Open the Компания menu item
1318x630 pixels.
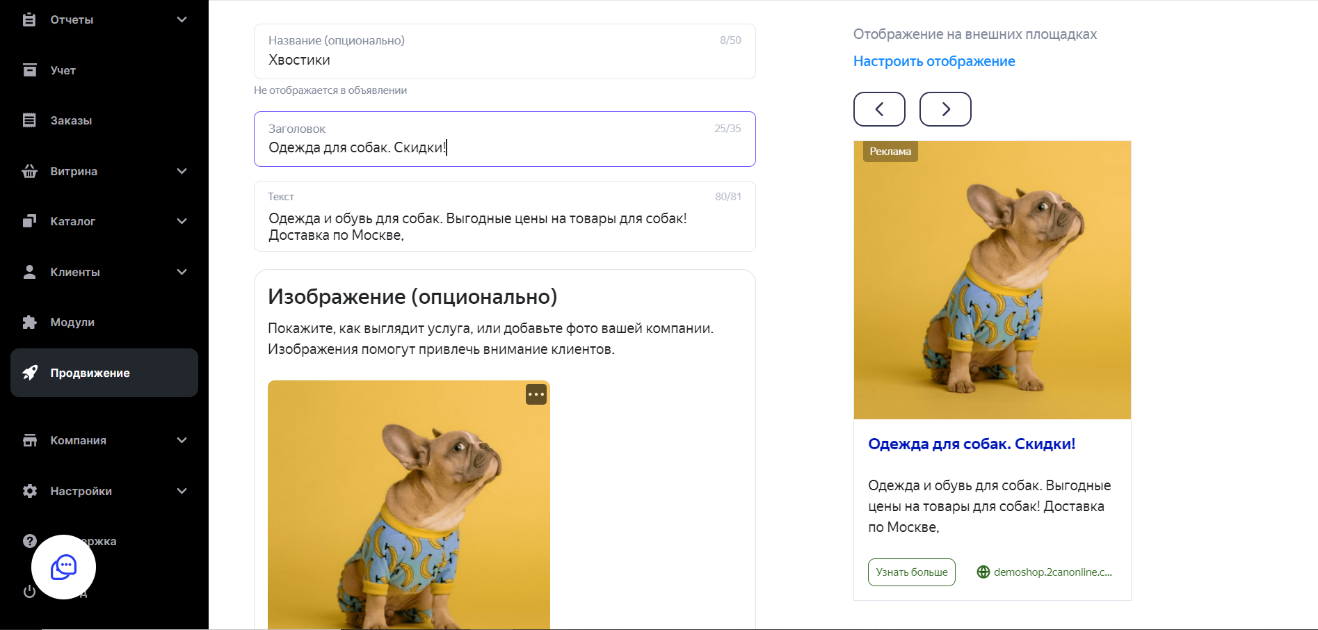78,440
